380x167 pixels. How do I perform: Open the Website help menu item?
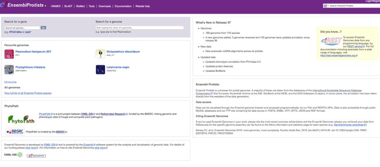point(143,6)
